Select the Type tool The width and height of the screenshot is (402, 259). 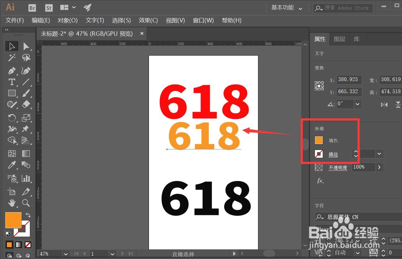[12, 82]
